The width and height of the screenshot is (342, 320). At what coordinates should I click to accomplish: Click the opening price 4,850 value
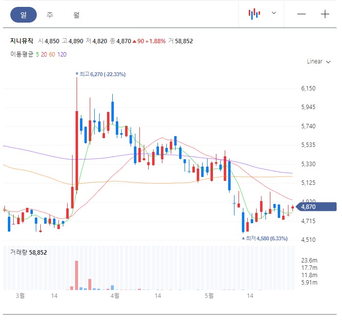click(52, 41)
